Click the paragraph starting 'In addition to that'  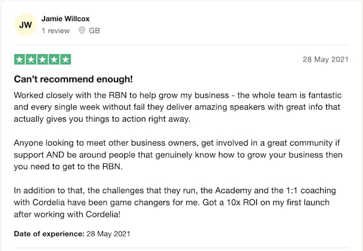click(x=175, y=202)
